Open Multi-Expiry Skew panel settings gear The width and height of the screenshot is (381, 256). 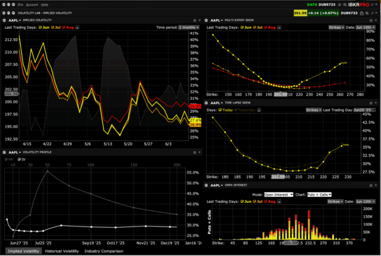pyautogui.click(x=371, y=21)
